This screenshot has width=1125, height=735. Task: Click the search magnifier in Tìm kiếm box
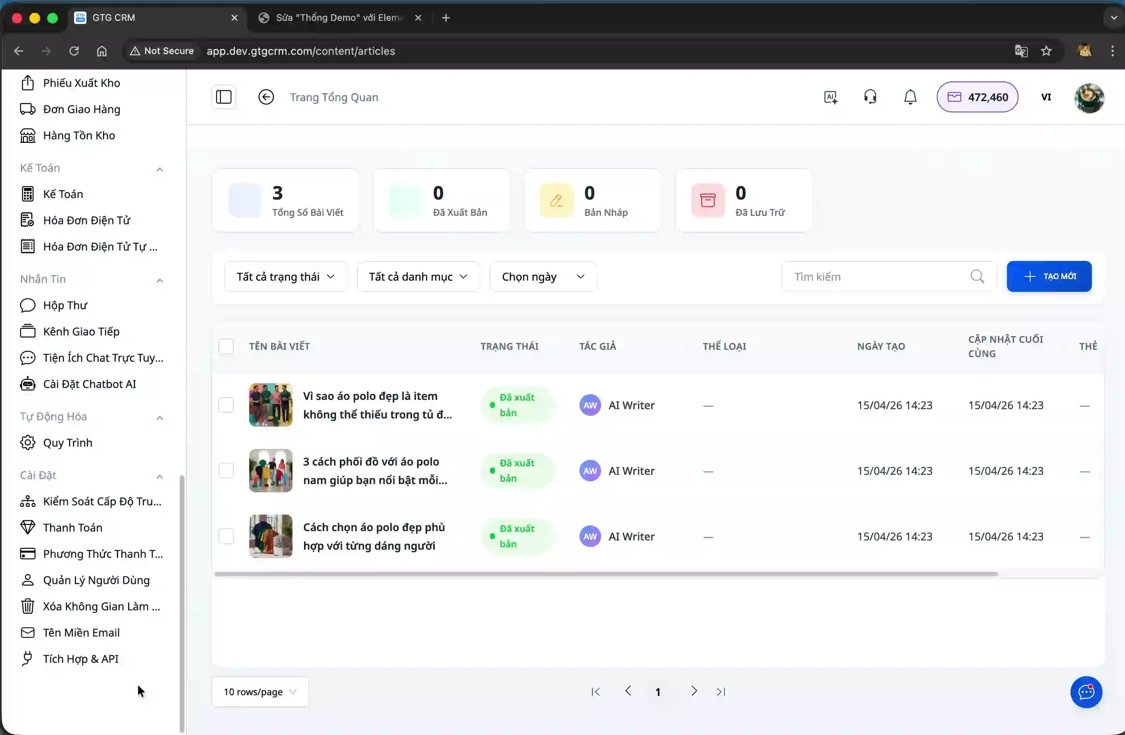(x=978, y=277)
